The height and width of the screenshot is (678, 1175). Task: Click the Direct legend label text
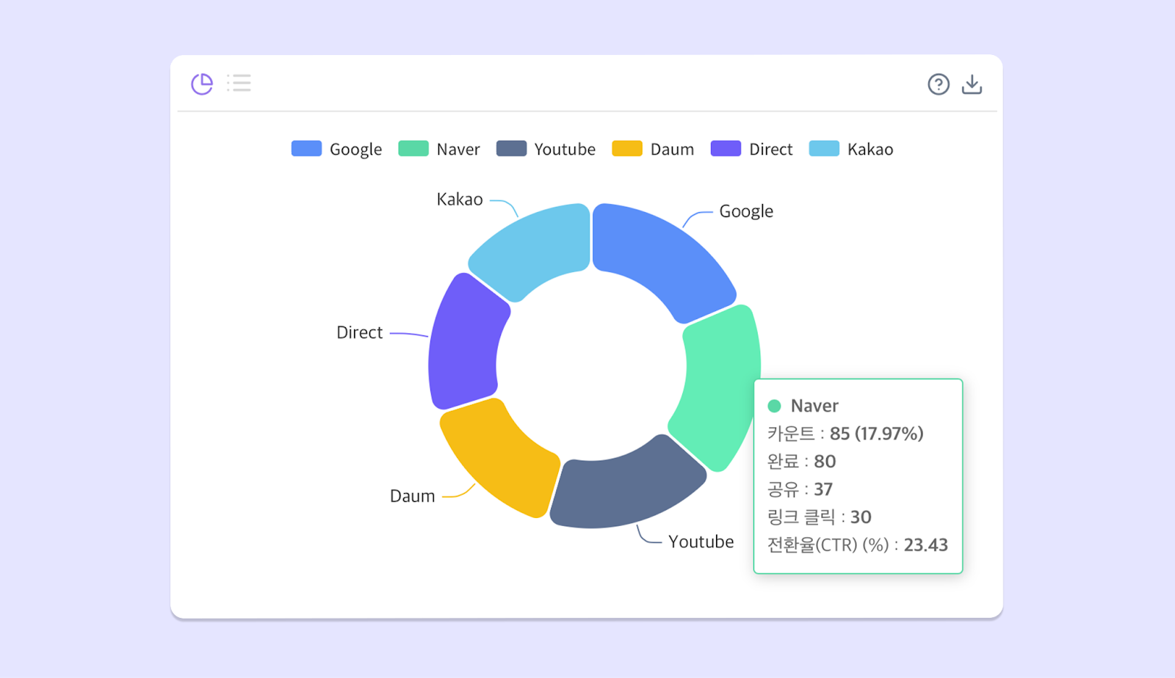(x=771, y=150)
